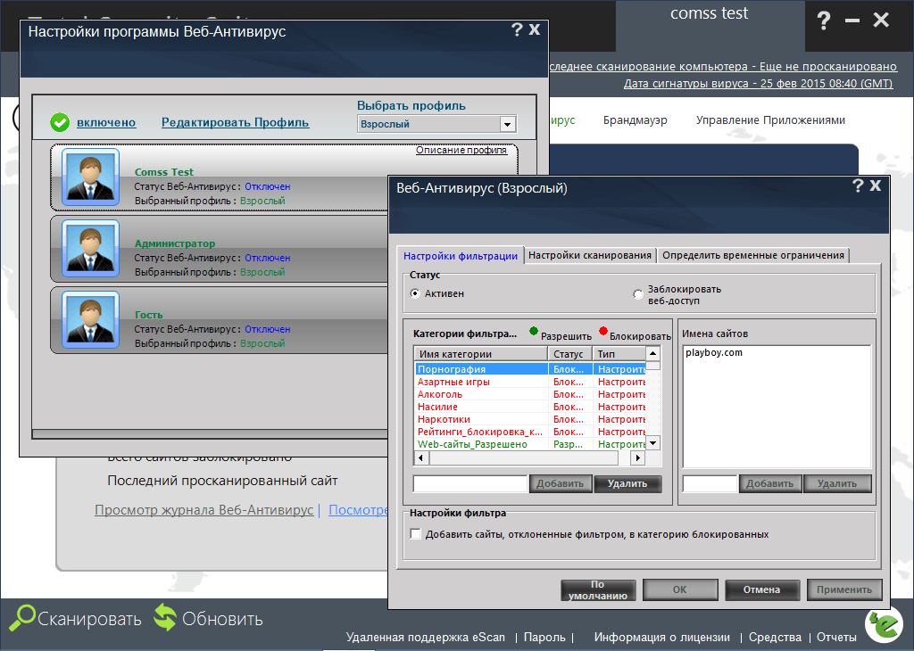Open Брандмауэр tab in main window
Viewport: 914px width, 651px height.
tap(635, 120)
